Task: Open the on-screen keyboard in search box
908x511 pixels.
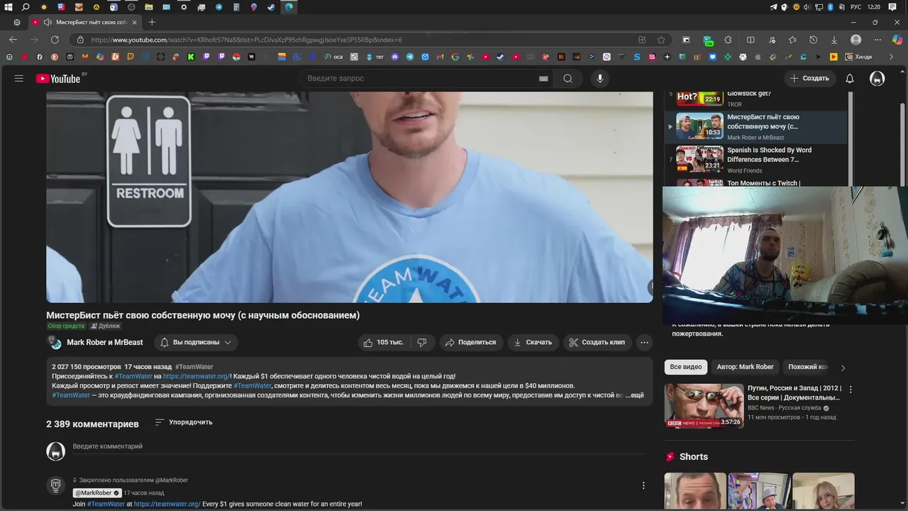Action: tap(543, 79)
